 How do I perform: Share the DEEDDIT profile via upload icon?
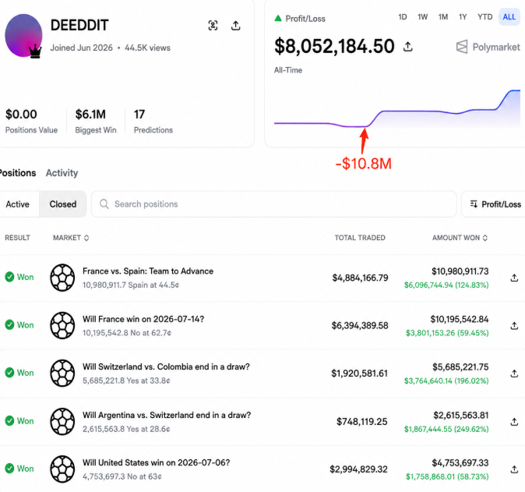click(x=236, y=26)
